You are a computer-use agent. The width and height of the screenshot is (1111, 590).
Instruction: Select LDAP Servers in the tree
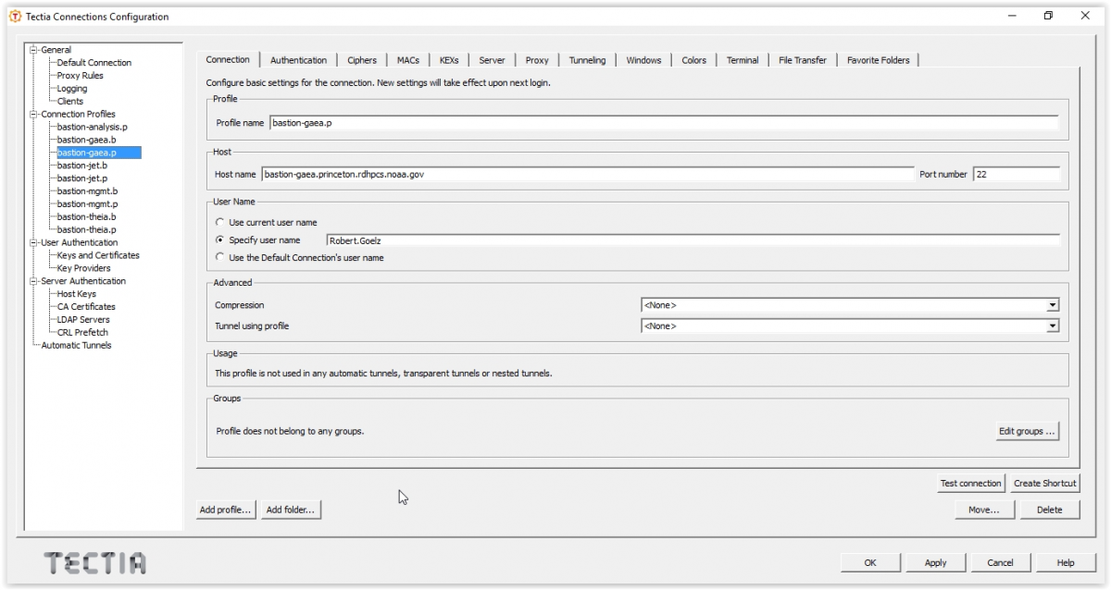[83, 320]
